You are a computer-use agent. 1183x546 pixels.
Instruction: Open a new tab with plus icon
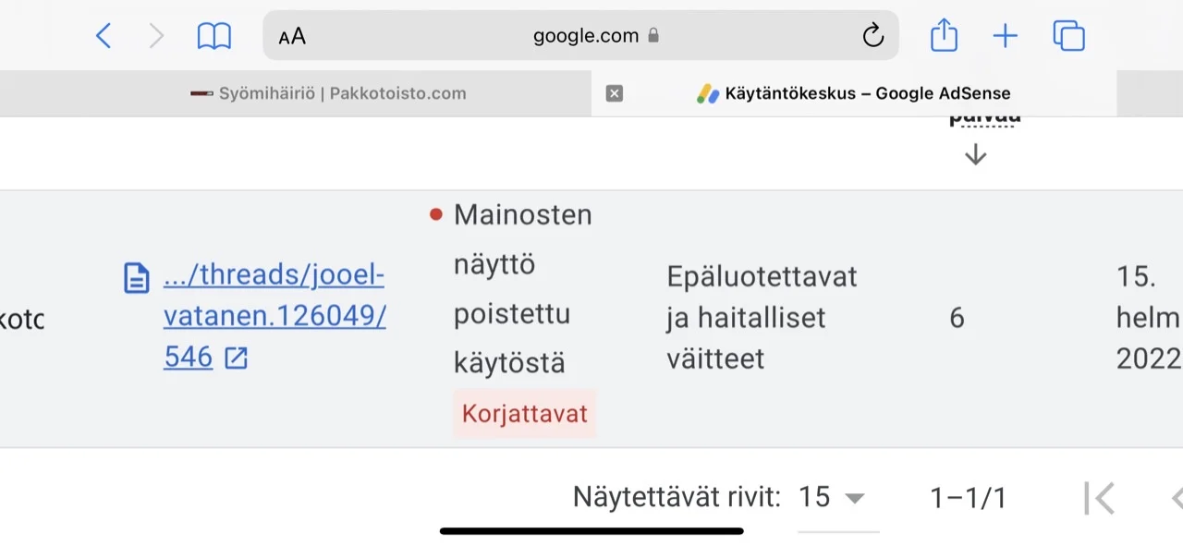(x=1005, y=36)
